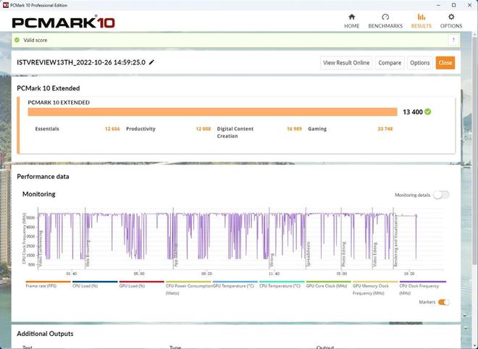Select the Photo Editing chart marker
The image size is (478, 349).
(x=343, y=255)
